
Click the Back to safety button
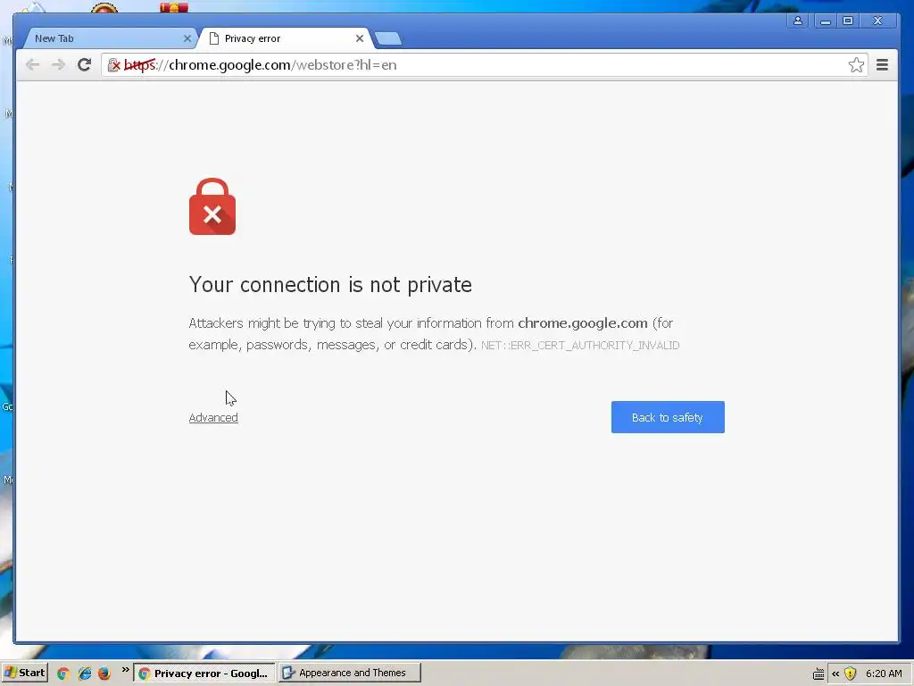click(x=668, y=417)
